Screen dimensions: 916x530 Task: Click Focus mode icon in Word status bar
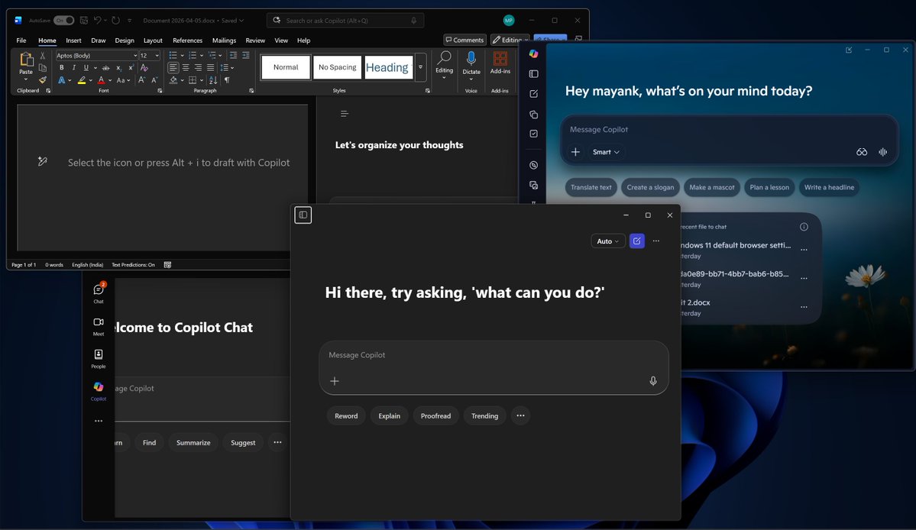(167, 264)
